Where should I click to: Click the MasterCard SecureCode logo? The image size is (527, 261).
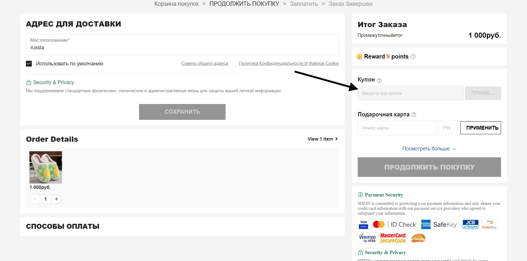point(393,238)
